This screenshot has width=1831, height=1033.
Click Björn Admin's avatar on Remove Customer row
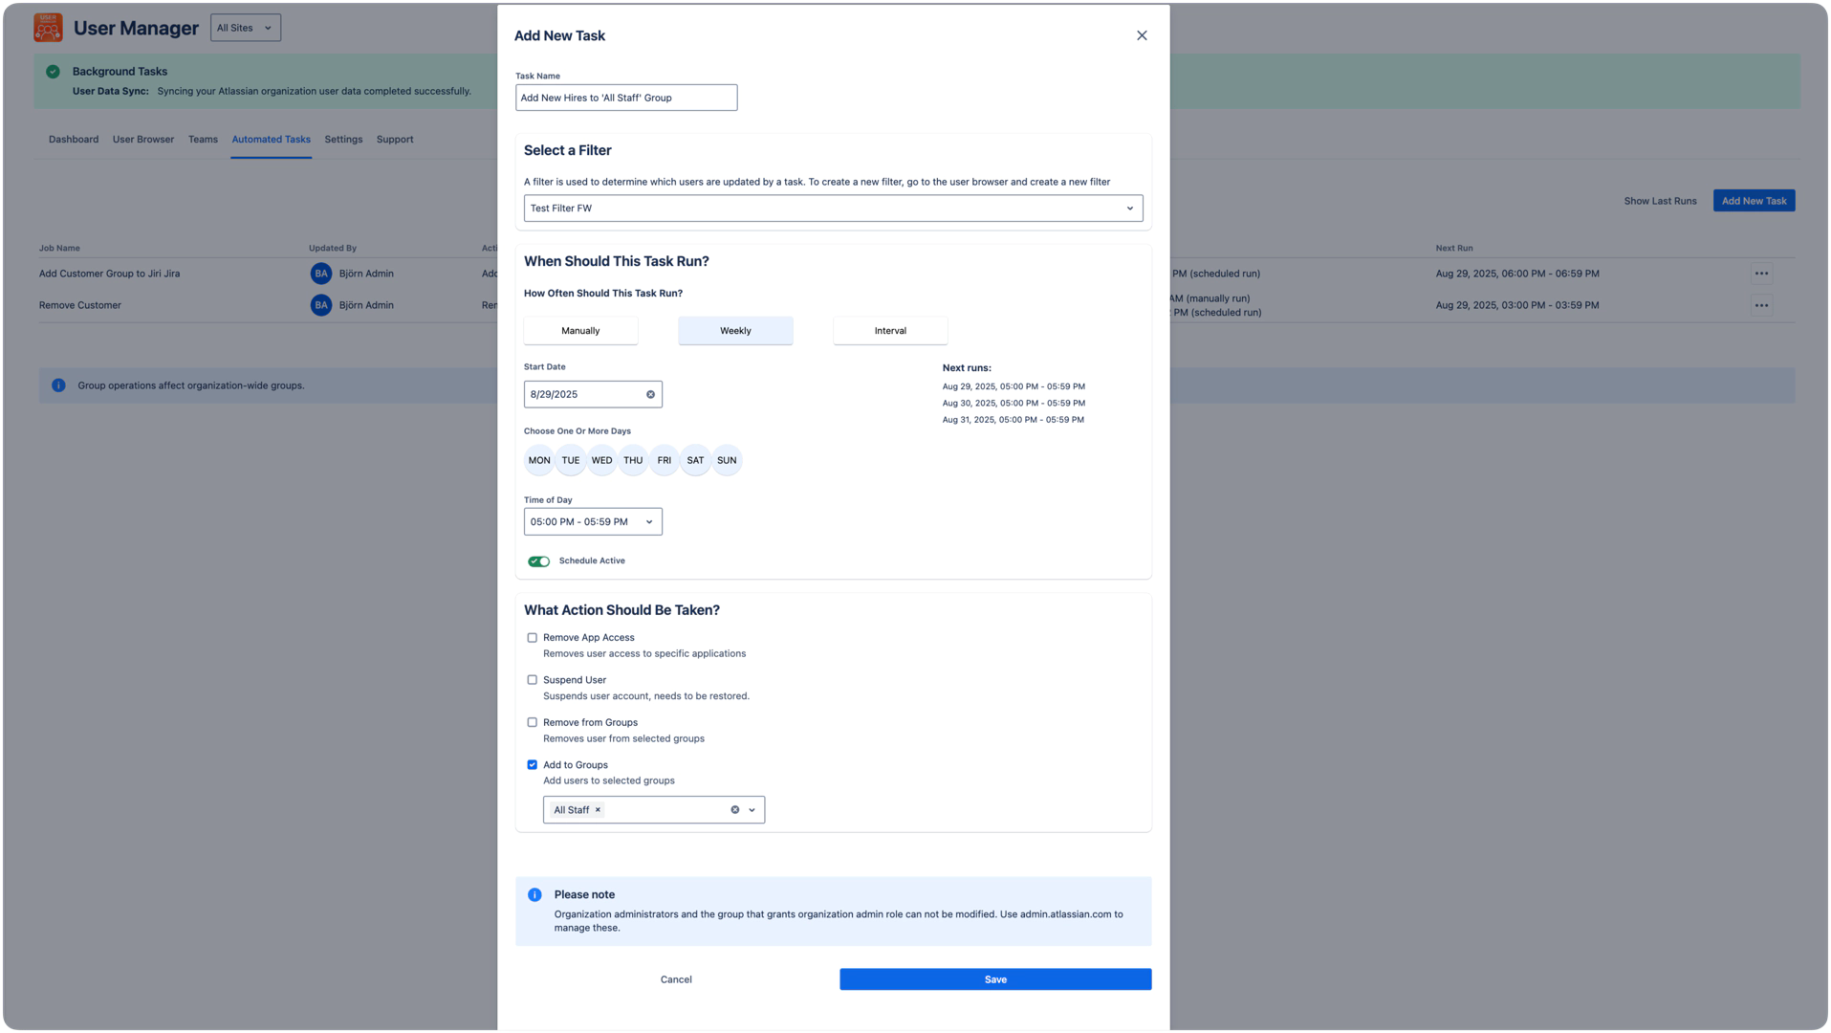pyautogui.click(x=319, y=304)
